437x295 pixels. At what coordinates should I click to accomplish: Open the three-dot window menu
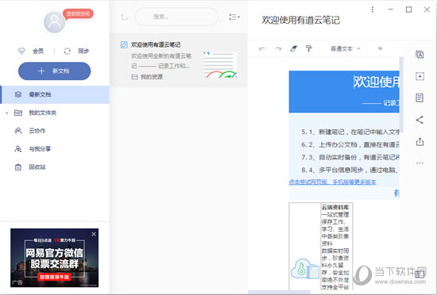(373, 10)
